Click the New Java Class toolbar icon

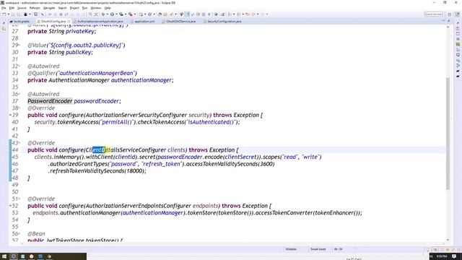click(149, 14)
